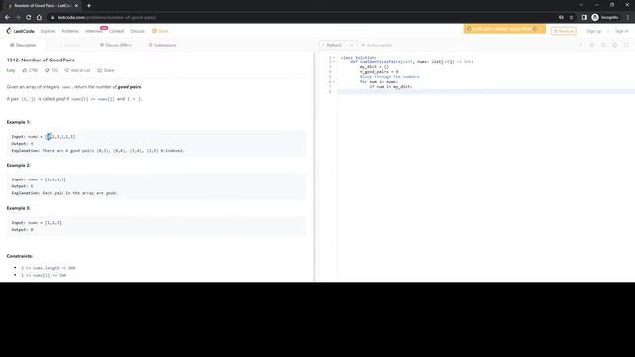The image size is (635, 357).
Task: Open Problems in the navigation bar
Action: tap(70, 31)
